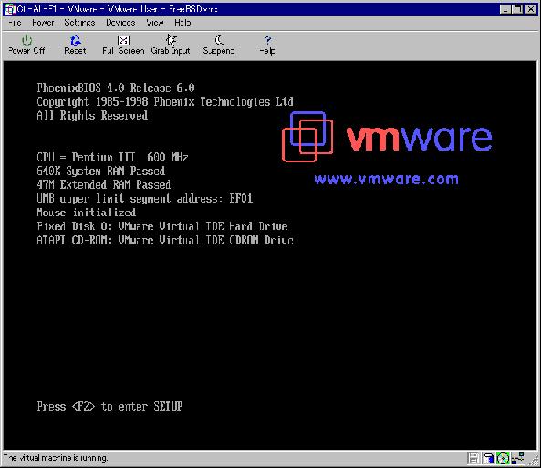The height and width of the screenshot is (468, 541).
Task: Click the 'All Rights Reserved' line
Action: coord(92,116)
